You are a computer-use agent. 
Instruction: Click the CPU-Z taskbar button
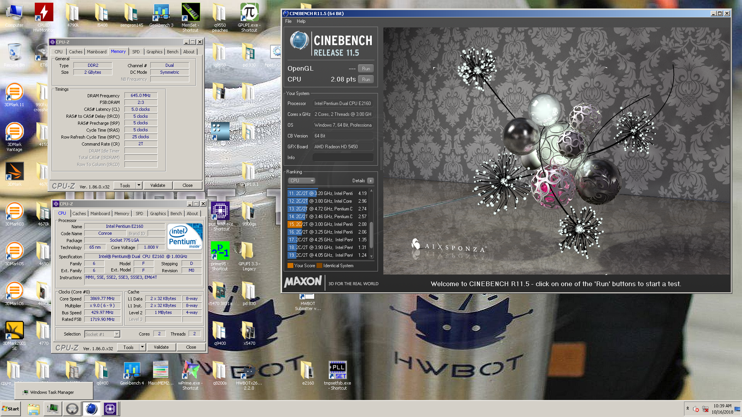click(110, 409)
